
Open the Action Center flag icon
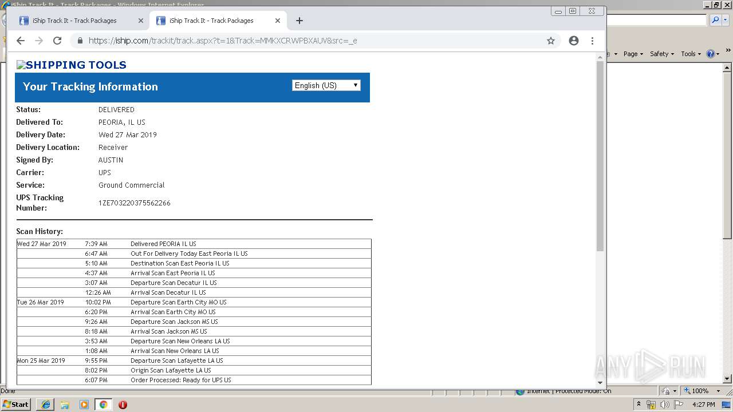(678, 405)
